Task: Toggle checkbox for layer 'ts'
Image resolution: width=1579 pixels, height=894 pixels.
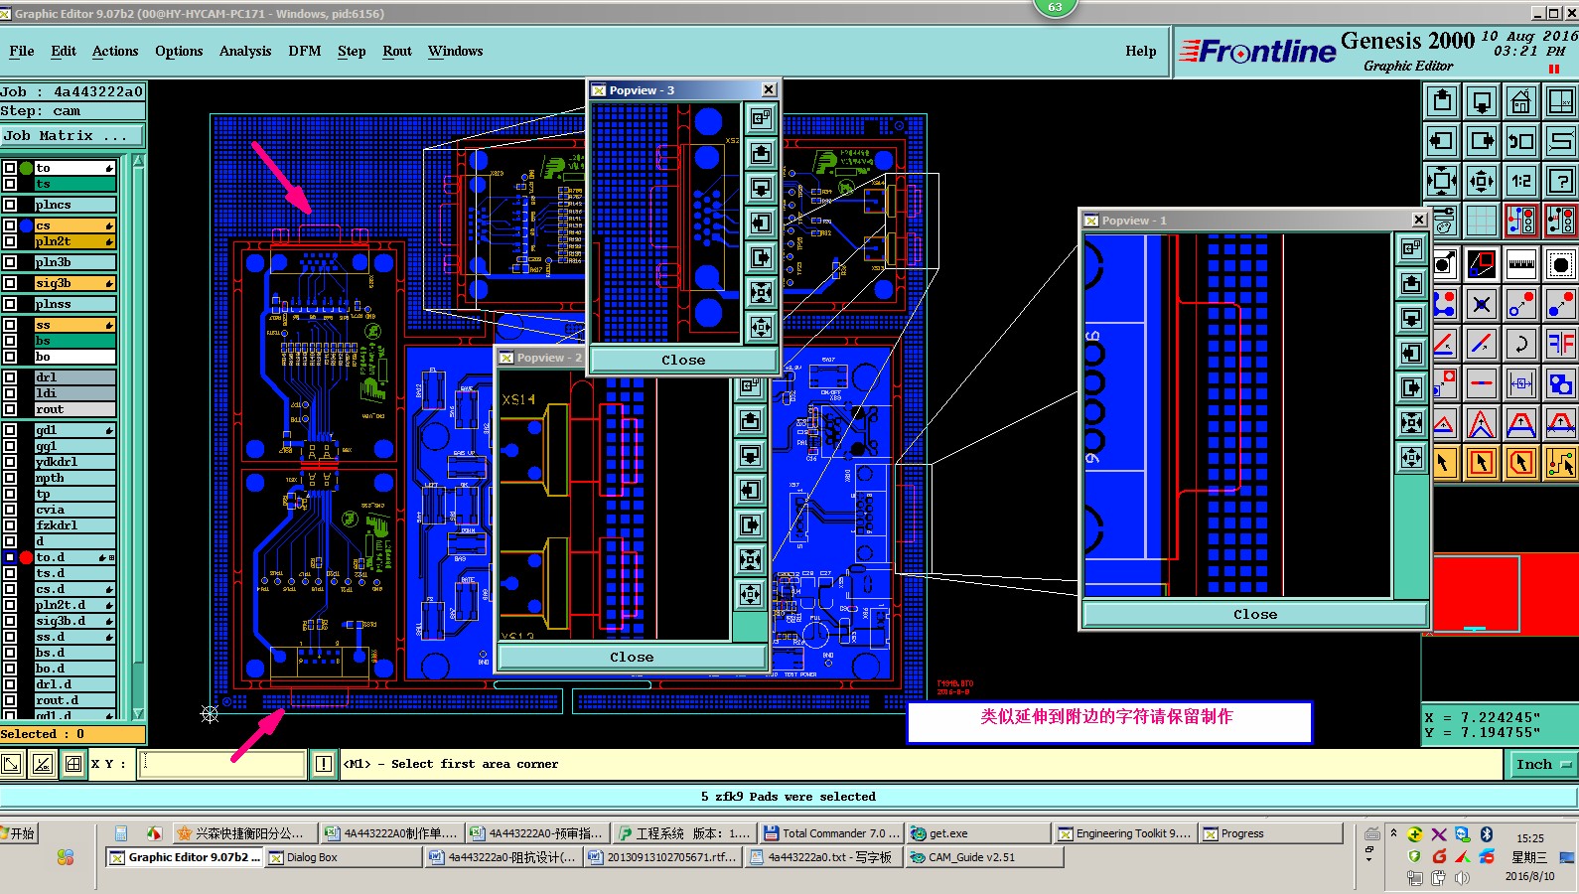Action: pyautogui.click(x=10, y=184)
